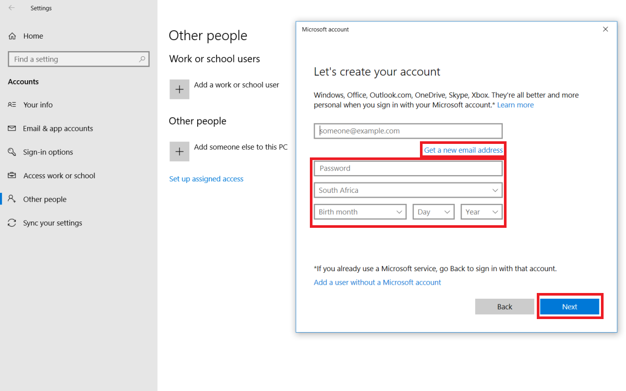This screenshot has height=391, width=626.
Task: Open the Birth month dropdown
Action: (360, 212)
